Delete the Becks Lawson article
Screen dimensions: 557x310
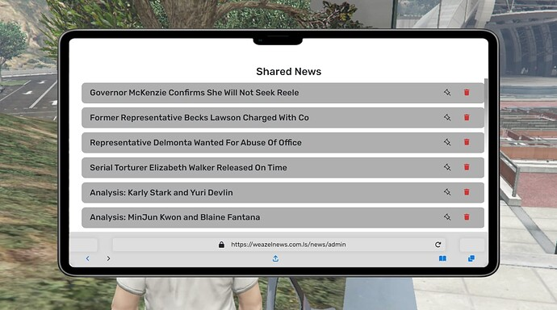467,117
